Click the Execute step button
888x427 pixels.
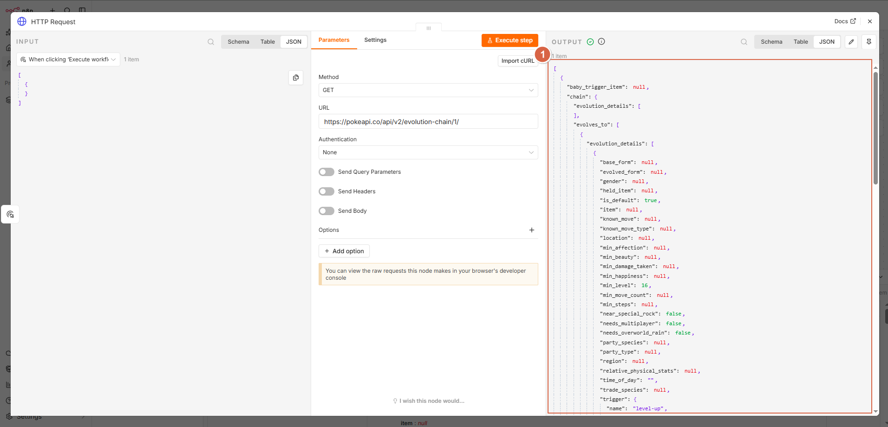tap(510, 40)
